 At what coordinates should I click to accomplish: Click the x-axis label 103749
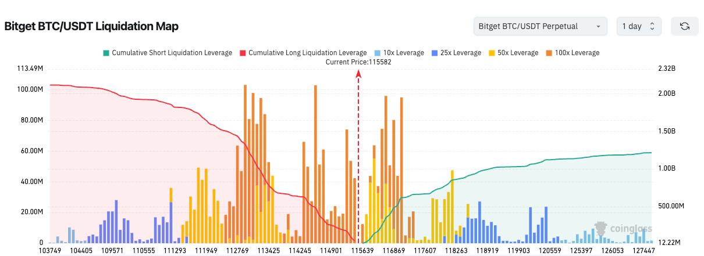[50, 250]
